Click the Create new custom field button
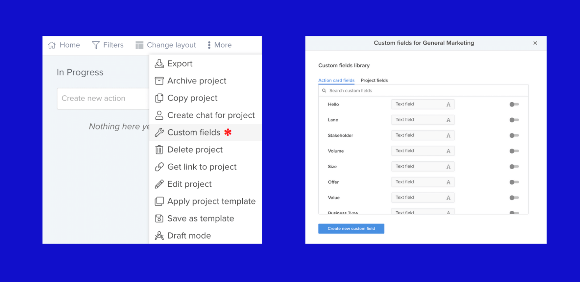The image size is (580, 282). click(x=351, y=228)
